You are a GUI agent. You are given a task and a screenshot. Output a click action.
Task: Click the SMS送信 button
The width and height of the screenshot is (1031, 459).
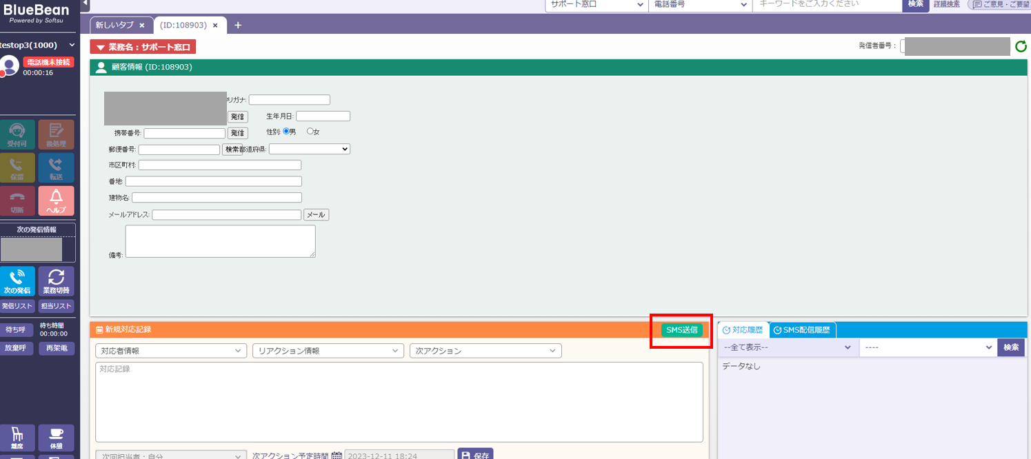tap(681, 330)
